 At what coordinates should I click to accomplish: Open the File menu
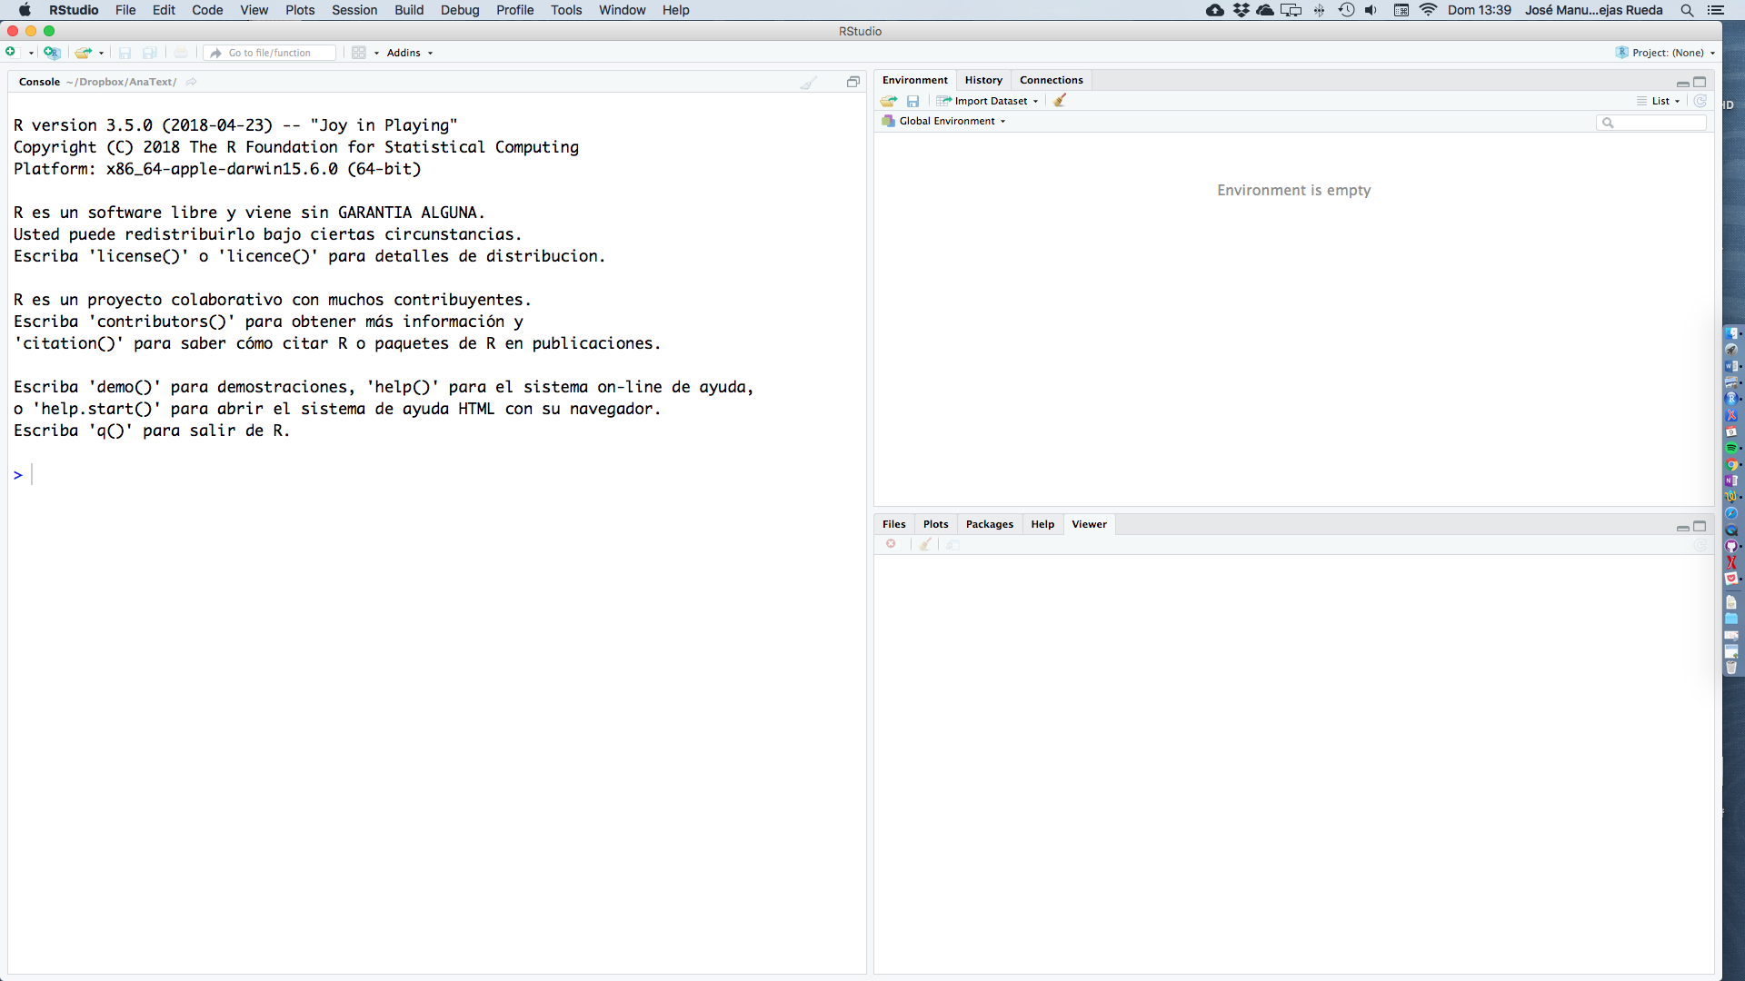[125, 10]
